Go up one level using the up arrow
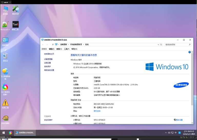This screenshot has width=197, height=140. click(53, 44)
